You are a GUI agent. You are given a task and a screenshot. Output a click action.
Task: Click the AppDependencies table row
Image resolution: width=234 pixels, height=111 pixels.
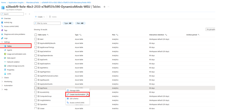pyautogui.click(x=124, y=55)
